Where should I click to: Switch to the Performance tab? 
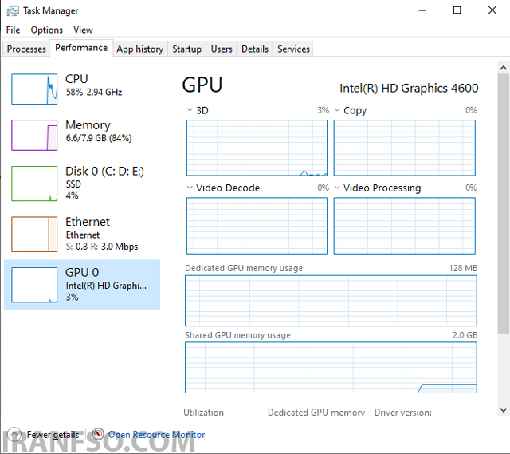click(81, 48)
